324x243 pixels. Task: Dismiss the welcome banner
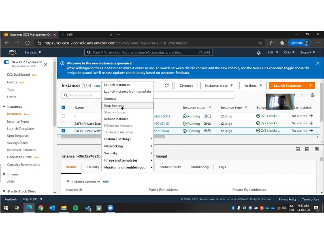(x=318, y=63)
